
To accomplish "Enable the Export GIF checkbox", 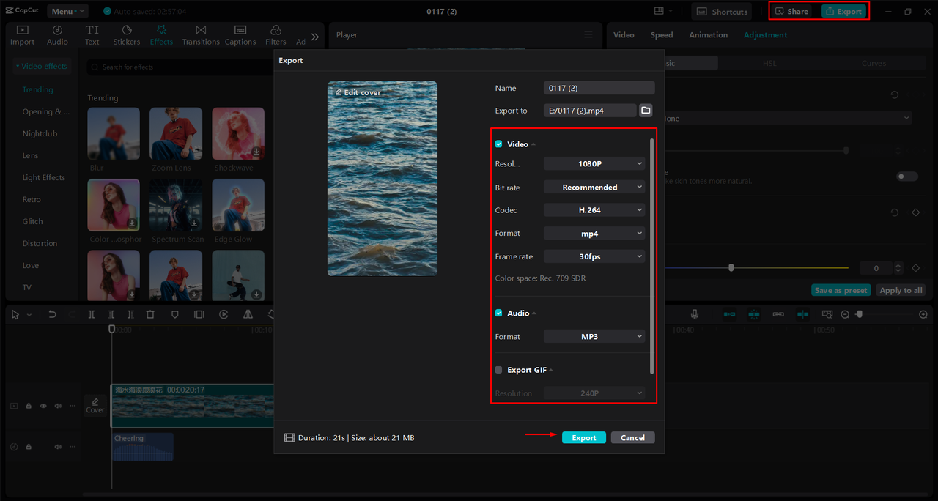I will pos(499,370).
